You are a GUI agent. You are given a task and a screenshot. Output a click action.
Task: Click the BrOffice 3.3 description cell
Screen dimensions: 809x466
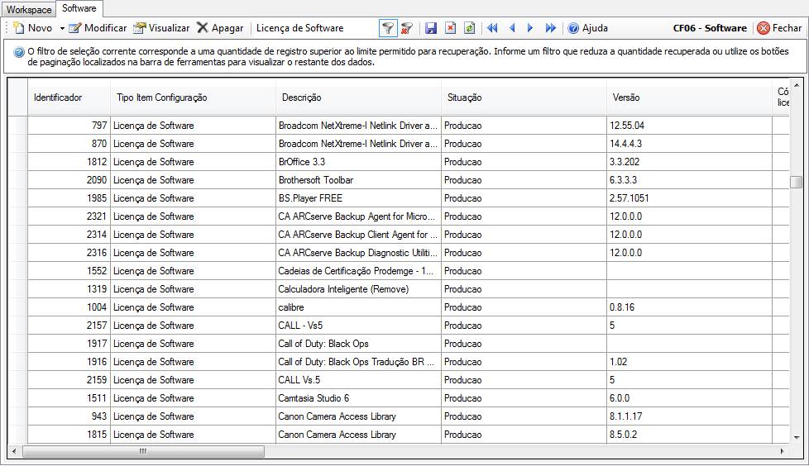(x=358, y=161)
